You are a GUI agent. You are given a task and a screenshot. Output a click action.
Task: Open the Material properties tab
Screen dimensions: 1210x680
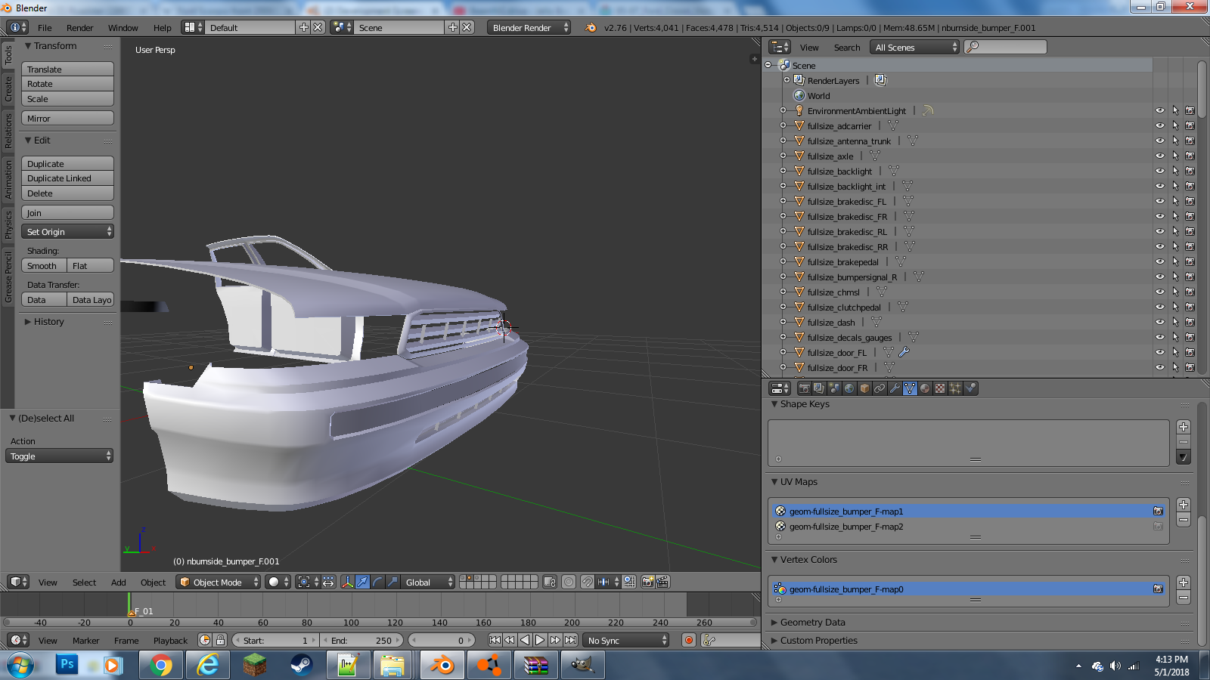pyautogui.click(x=925, y=388)
